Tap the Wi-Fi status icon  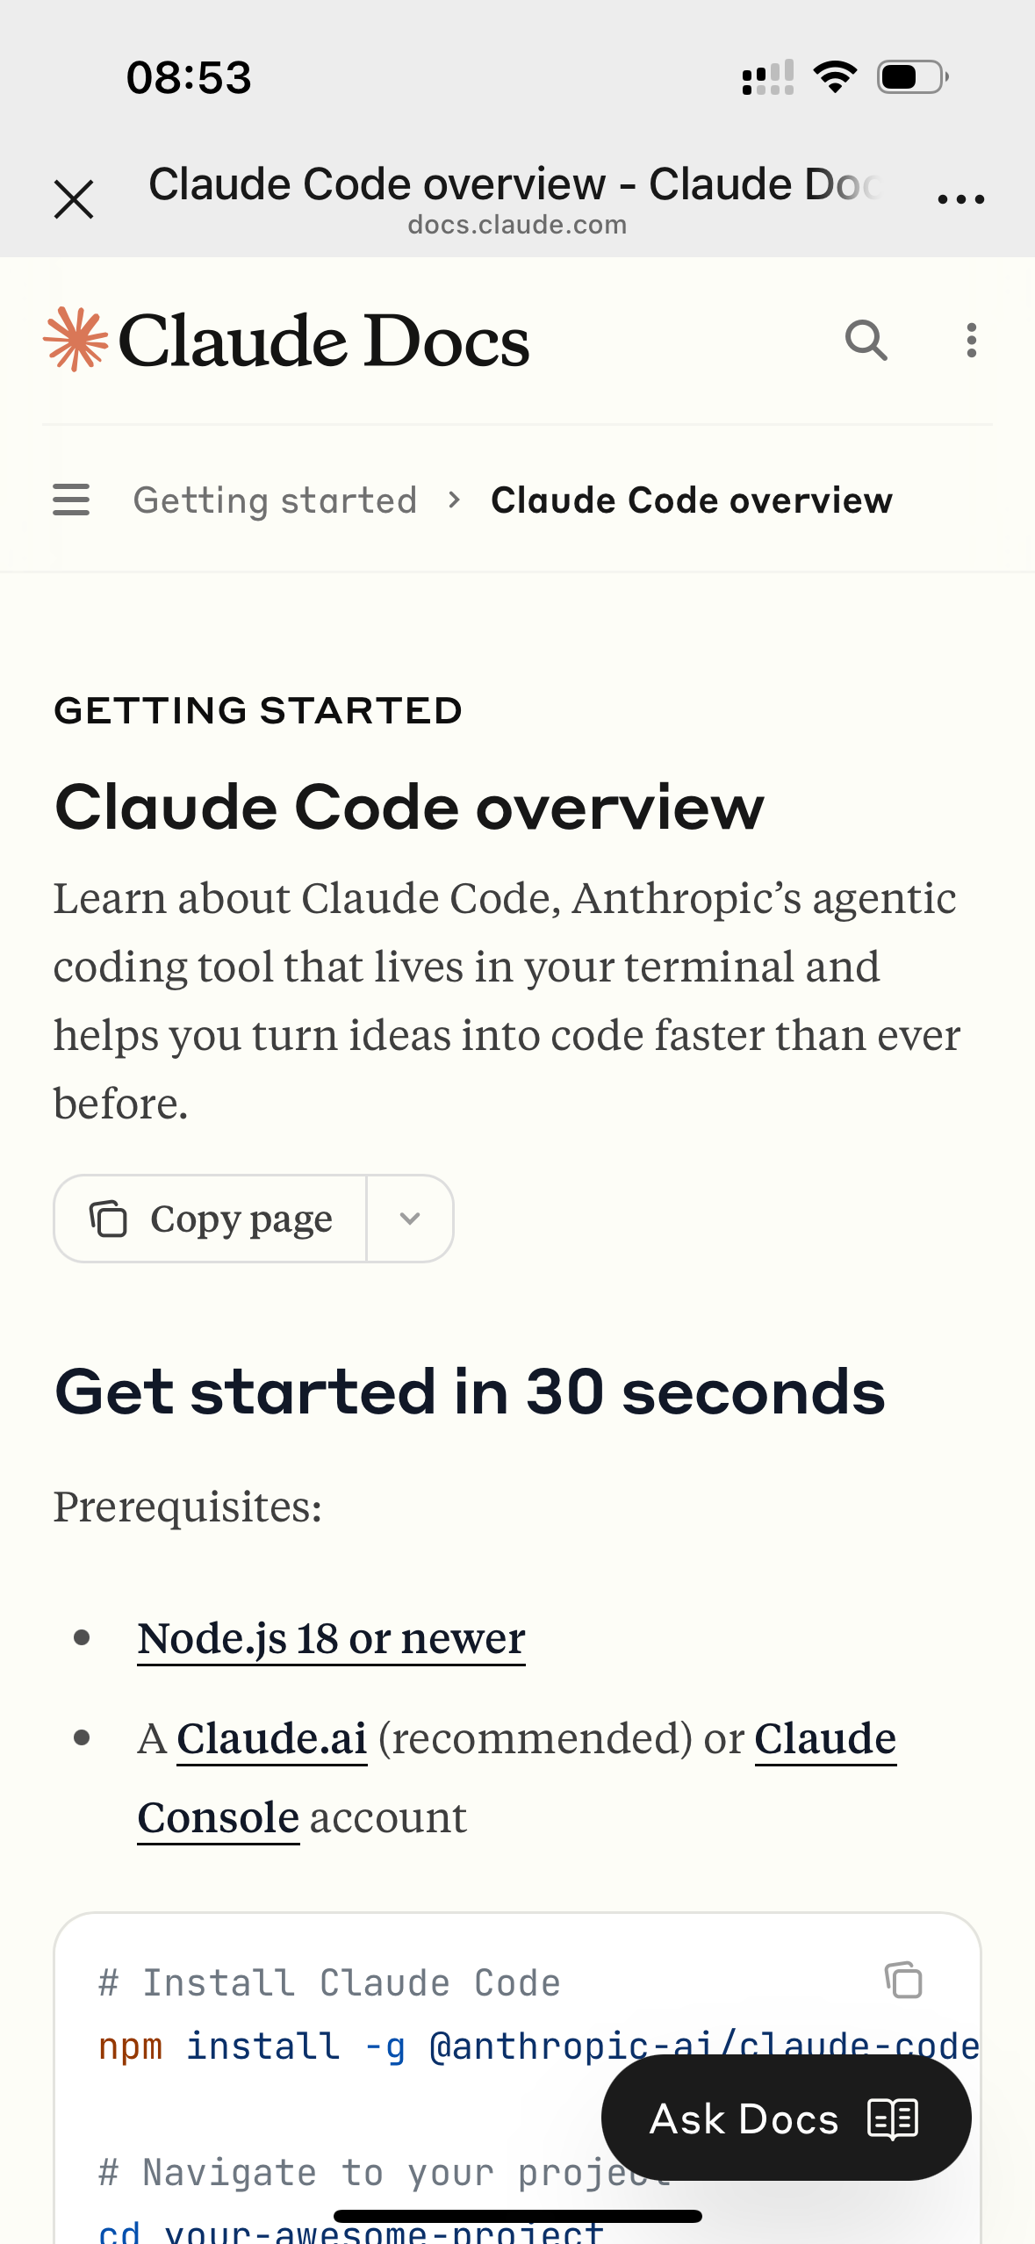tap(835, 77)
